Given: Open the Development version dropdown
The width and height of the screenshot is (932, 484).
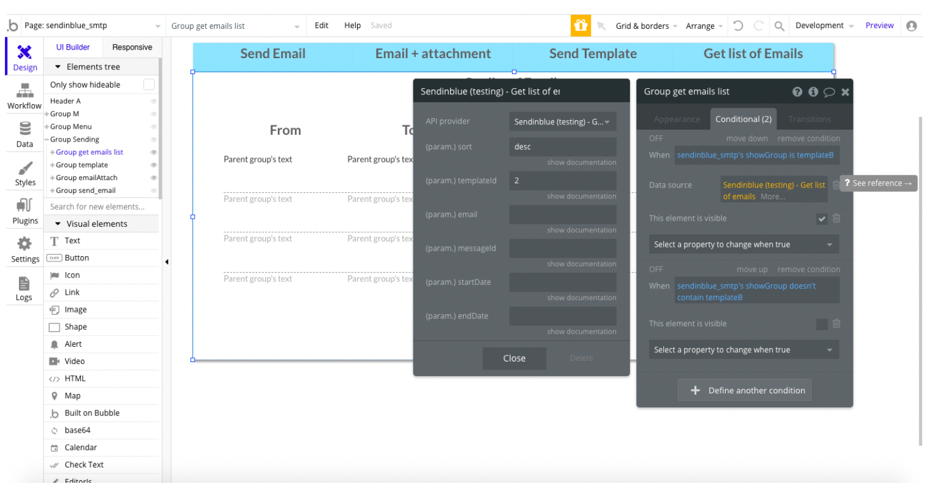Looking at the screenshot, I should pyautogui.click(x=824, y=26).
